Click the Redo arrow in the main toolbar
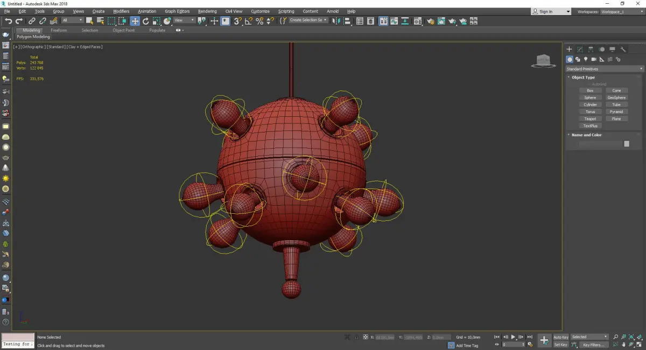646x350 pixels. 19,21
